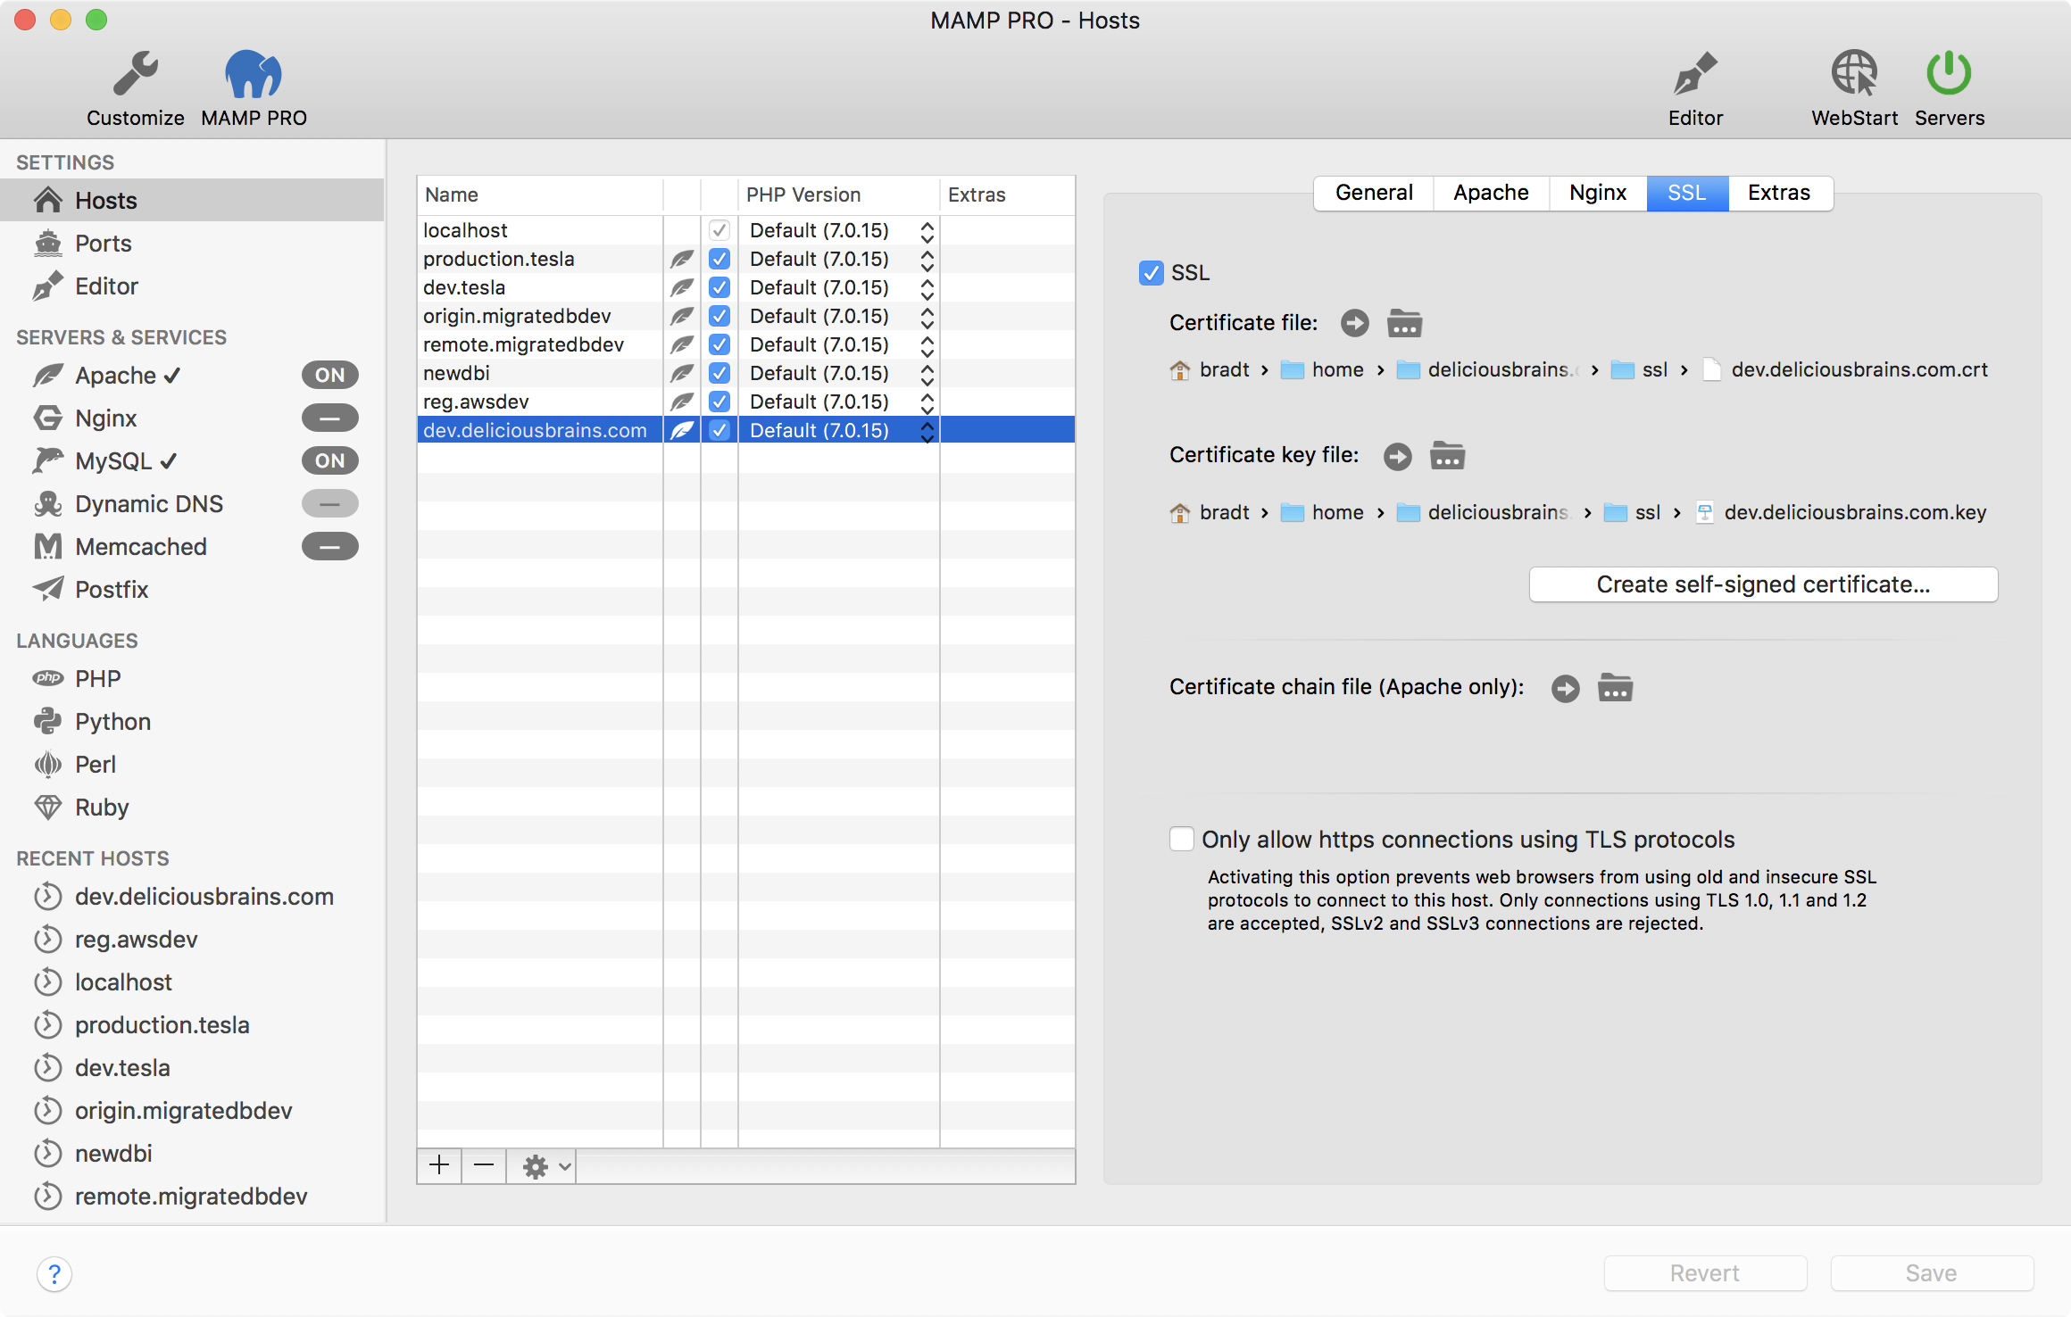The width and height of the screenshot is (2071, 1317).
Task: Browse for certificate chain file folder icon
Action: point(1615,688)
